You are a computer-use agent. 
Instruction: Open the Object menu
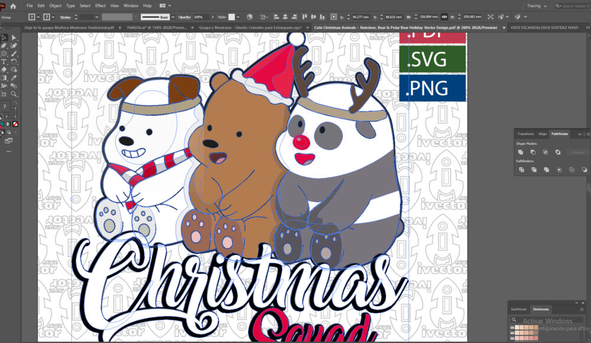(55, 6)
